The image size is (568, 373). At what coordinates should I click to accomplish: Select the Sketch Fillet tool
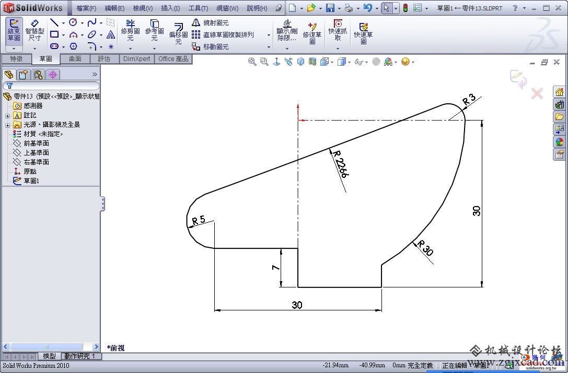coord(91,46)
